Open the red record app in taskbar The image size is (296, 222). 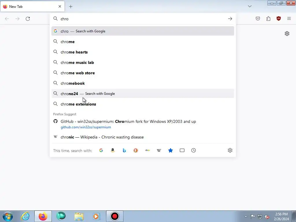114,216
